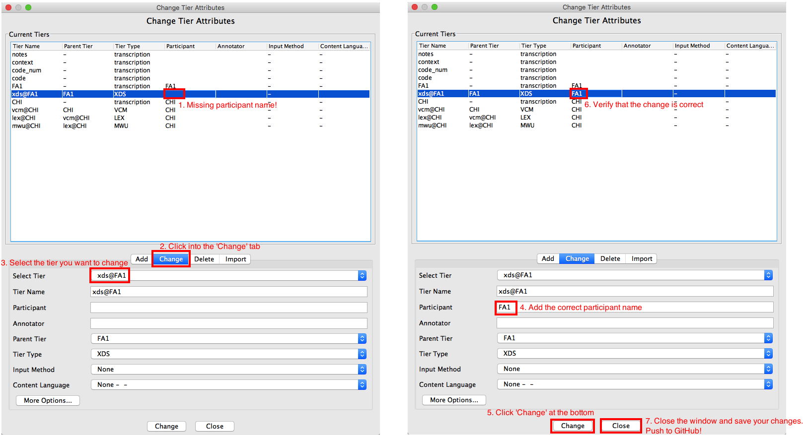
Task: Select the lex@CHI row in left table
Action: (191, 118)
